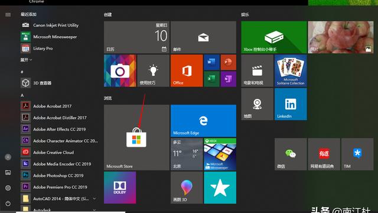Open the TIM tile
The image size is (378, 213).
click(357, 154)
